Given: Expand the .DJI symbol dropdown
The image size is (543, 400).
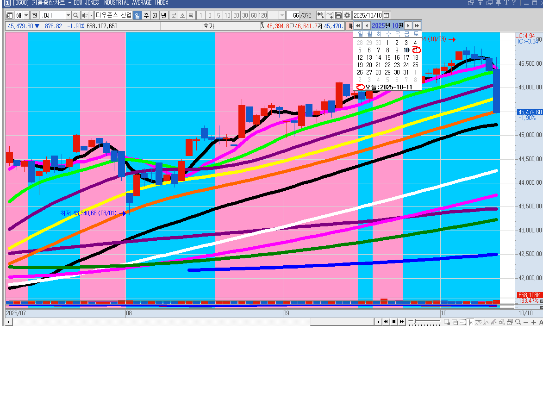Looking at the screenshot, I should click(x=68, y=16).
